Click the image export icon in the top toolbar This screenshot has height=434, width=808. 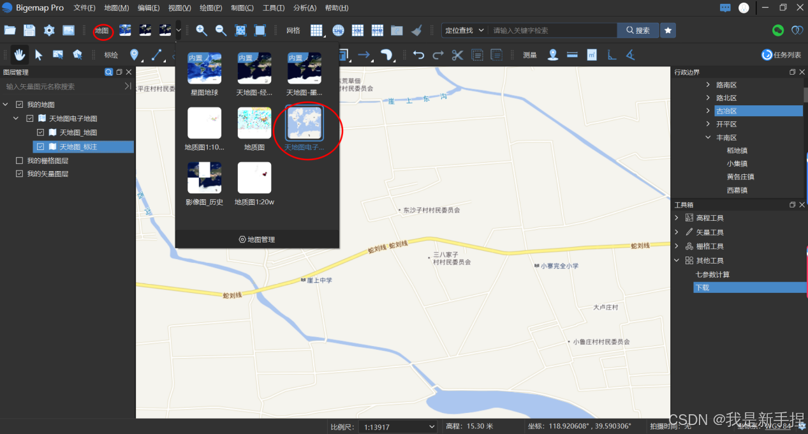(68, 30)
